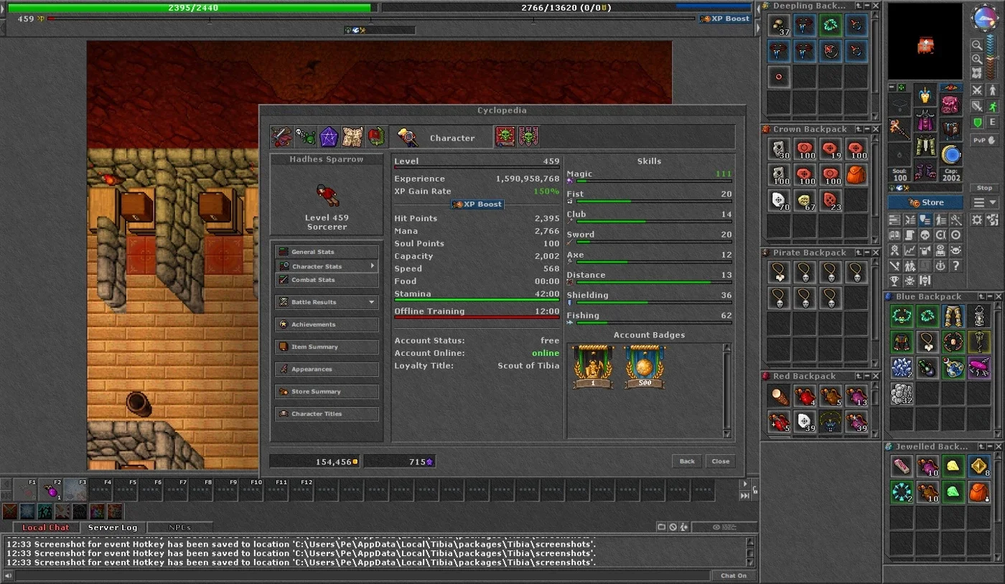
Task: Zoom out the minimap with minus magnifier
Action: coord(977,45)
